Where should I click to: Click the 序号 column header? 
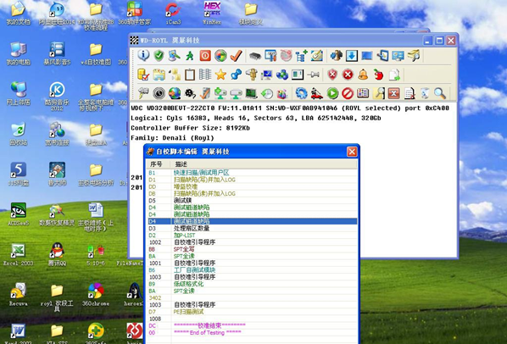click(x=156, y=164)
